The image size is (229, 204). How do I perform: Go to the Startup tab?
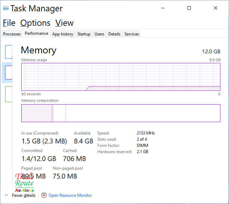point(84,34)
